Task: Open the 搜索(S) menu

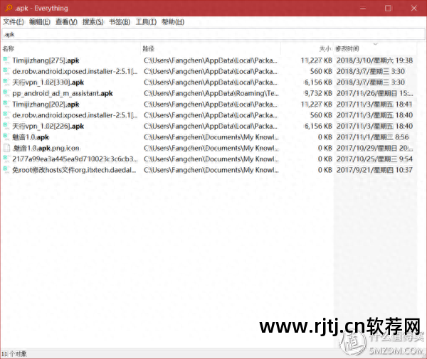Action: click(x=93, y=22)
